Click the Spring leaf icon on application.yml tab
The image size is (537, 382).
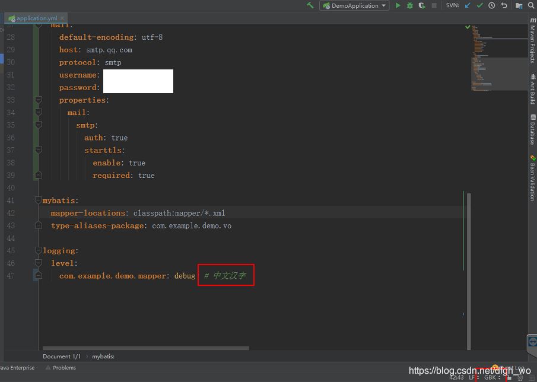click(x=12, y=18)
